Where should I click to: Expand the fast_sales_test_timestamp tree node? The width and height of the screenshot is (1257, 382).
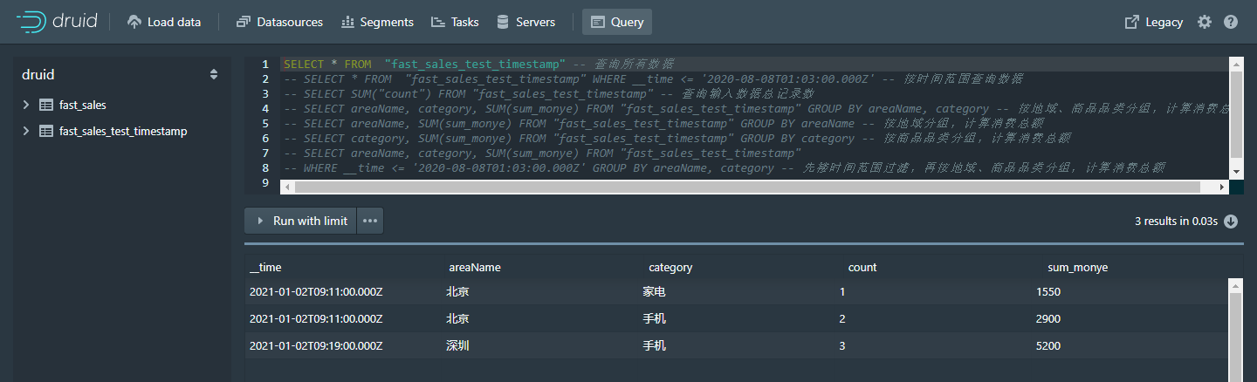coord(26,131)
